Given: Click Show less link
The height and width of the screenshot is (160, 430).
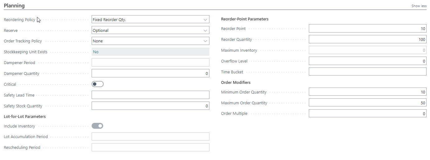Looking at the screenshot, I should pyautogui.click(x=419, y=6).
